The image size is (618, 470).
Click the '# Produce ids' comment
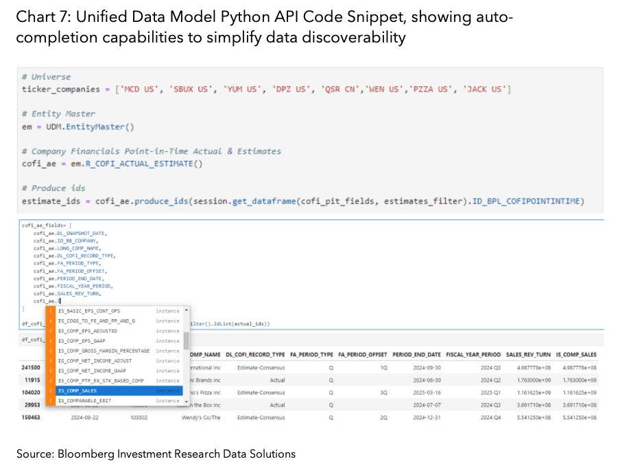54,188
